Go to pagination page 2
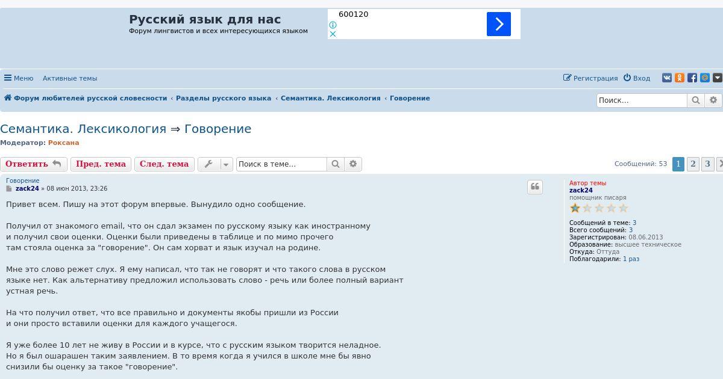Image resolution: width=723 pixels, height=379 pixels. (x=693, y=164)
